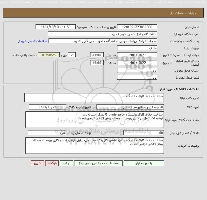The height and width of the screenshot is (200, 207).
Task: Click the price validity time 14:00 field
Action: [97, 63]
